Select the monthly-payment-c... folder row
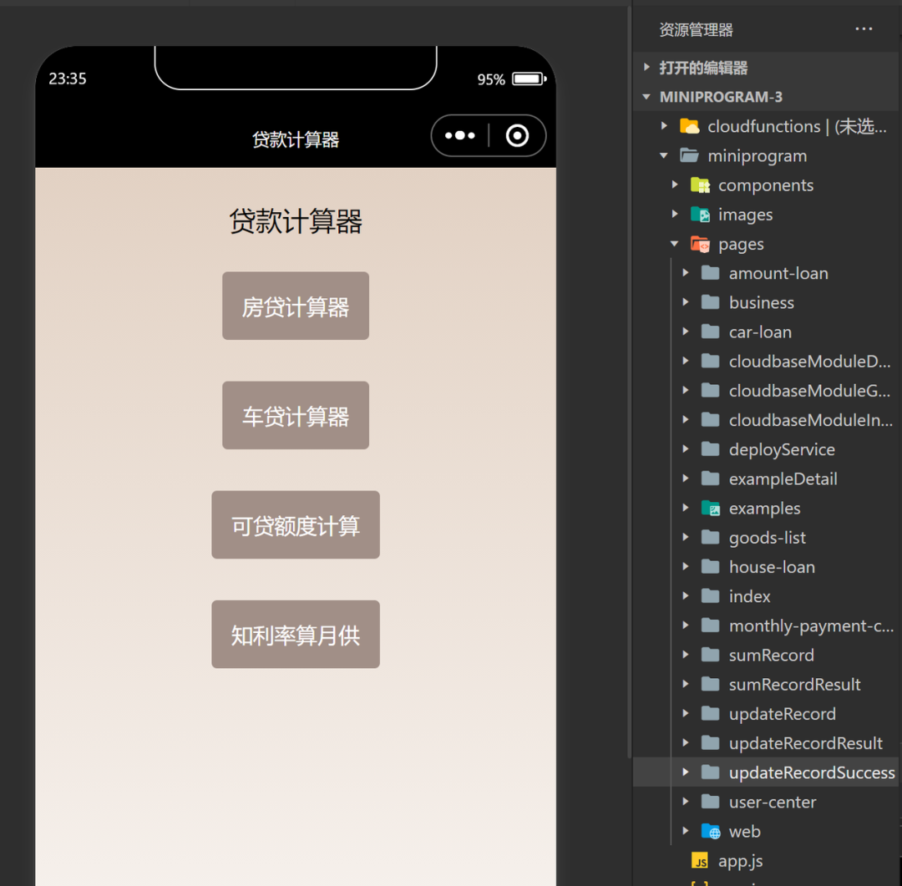Image resolution: width=902 pixels, height=886 pixels. point(766,625)
